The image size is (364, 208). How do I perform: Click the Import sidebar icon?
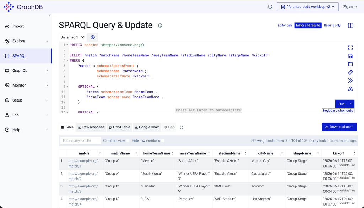pos(7,26)
